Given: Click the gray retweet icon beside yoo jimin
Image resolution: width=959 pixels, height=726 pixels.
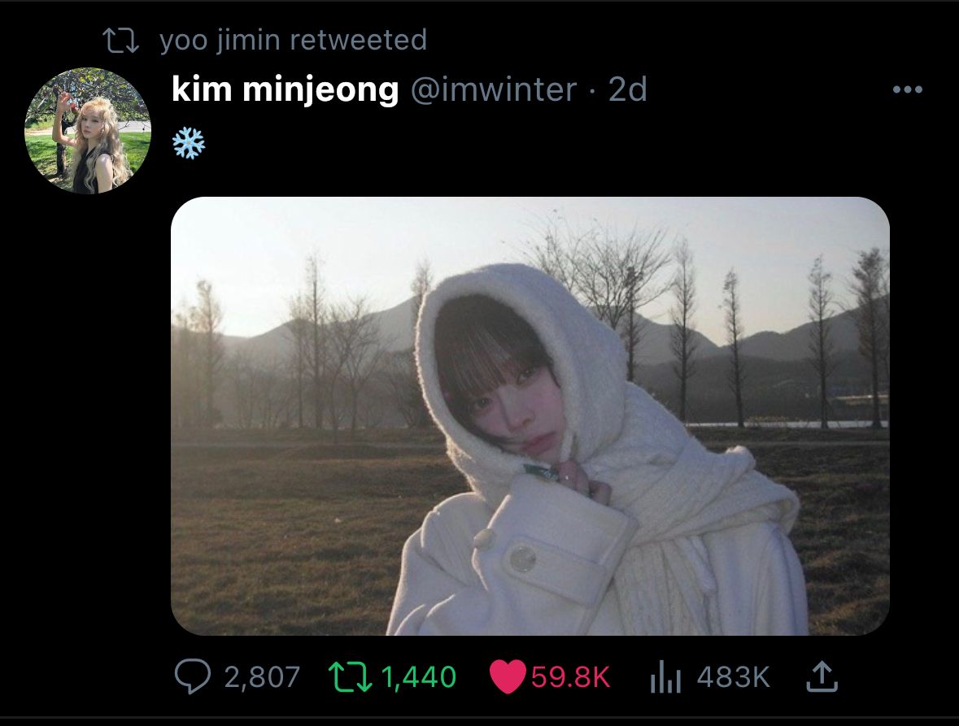Looking at the screenshot, I should pyautogui.click(x=121, y=40).
